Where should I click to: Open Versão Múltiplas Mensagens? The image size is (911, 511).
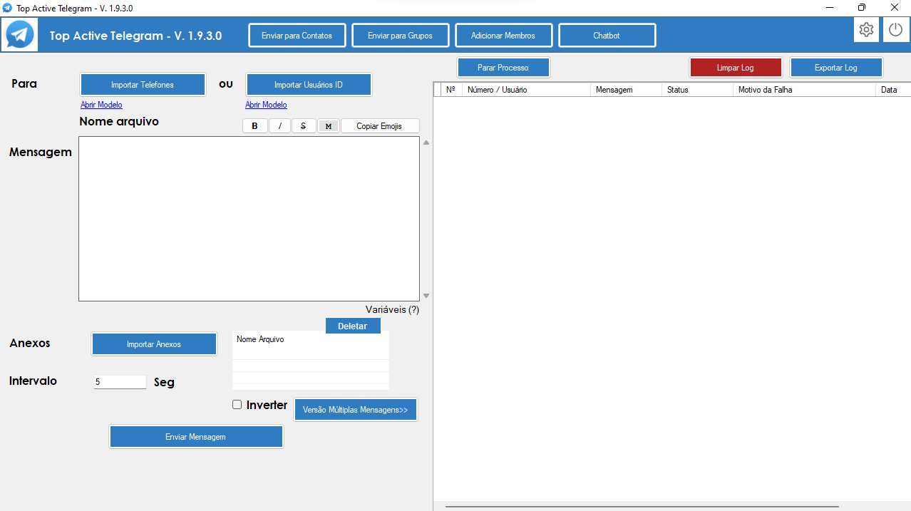click(x=355, y=410)
